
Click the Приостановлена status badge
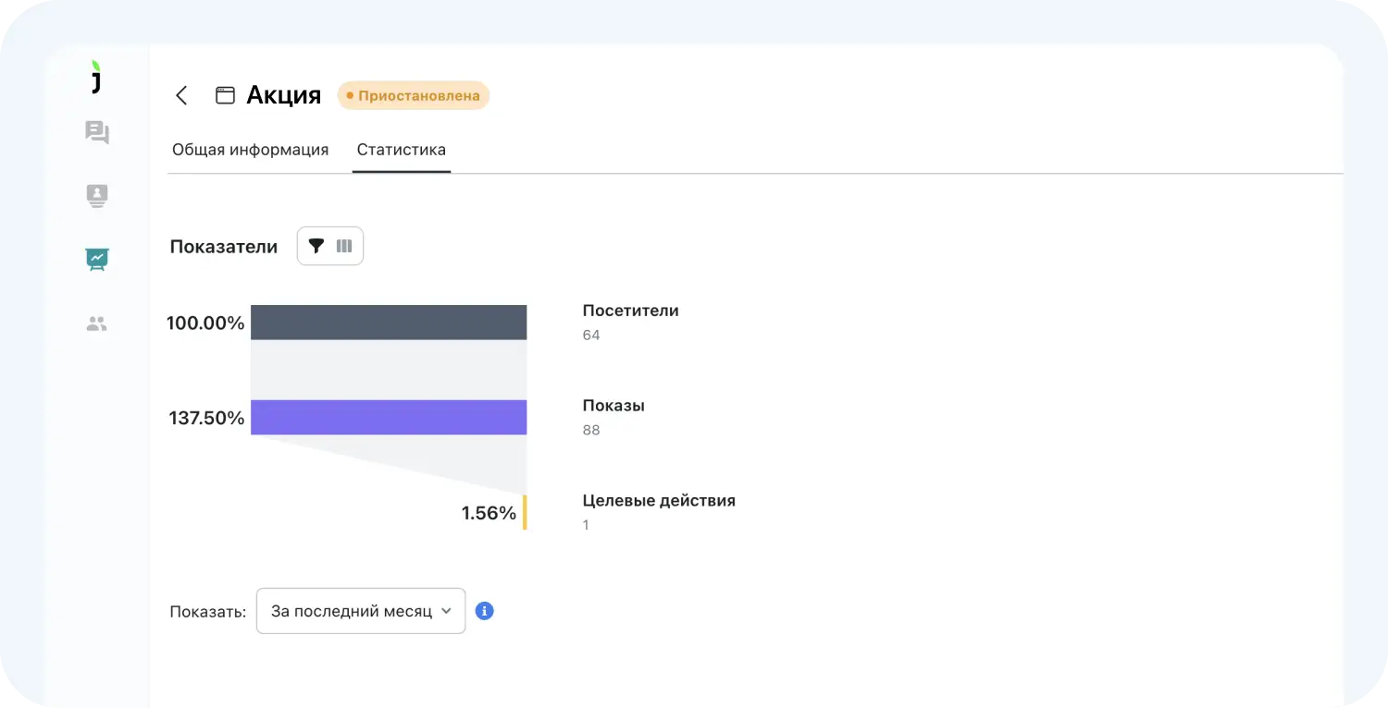[x=414, y=95]
